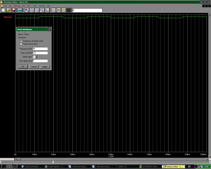Select the Frequency and duty cycle option
This screenshot has height=169, width=211.
coord(21,41)
